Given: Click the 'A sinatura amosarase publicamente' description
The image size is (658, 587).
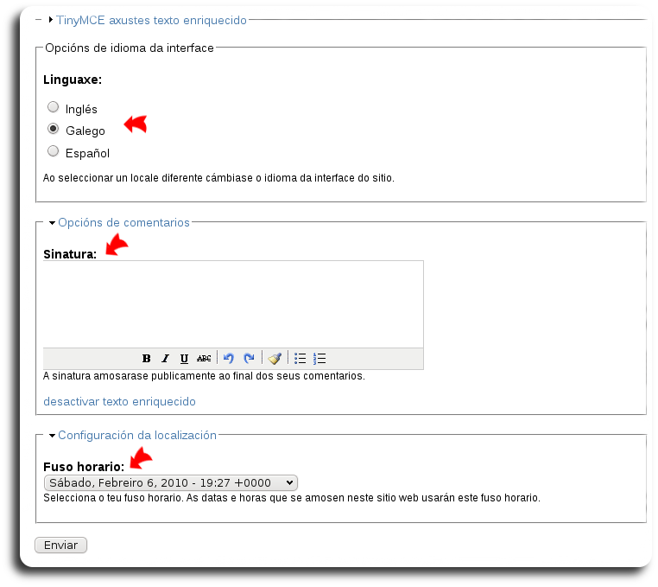Looking at the screenshot, I should [204, 376].
